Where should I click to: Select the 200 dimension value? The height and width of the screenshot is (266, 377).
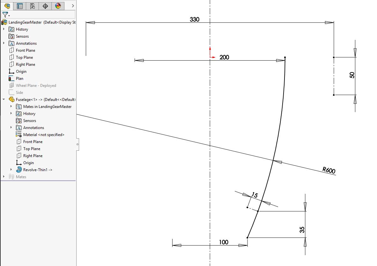tap(224, 57)
